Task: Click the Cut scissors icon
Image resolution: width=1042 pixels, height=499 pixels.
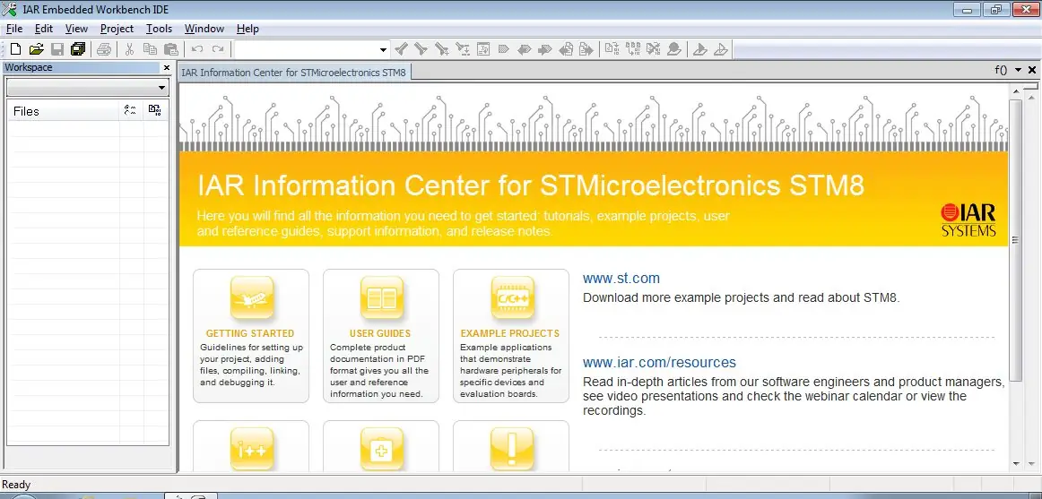Action: point(130,49)
